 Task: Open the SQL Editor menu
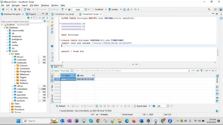tap(34, 5)
